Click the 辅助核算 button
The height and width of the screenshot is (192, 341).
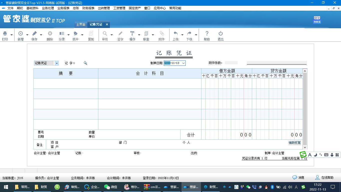295,143
